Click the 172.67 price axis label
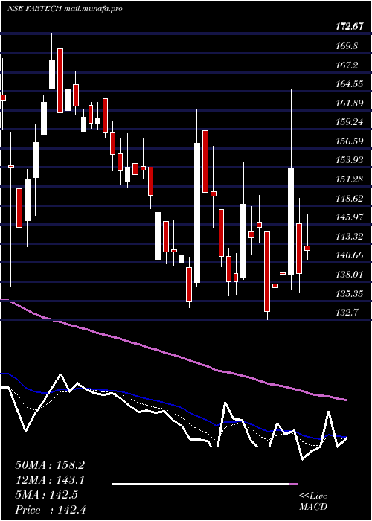The image size is (372, 521). coord(349,27)
